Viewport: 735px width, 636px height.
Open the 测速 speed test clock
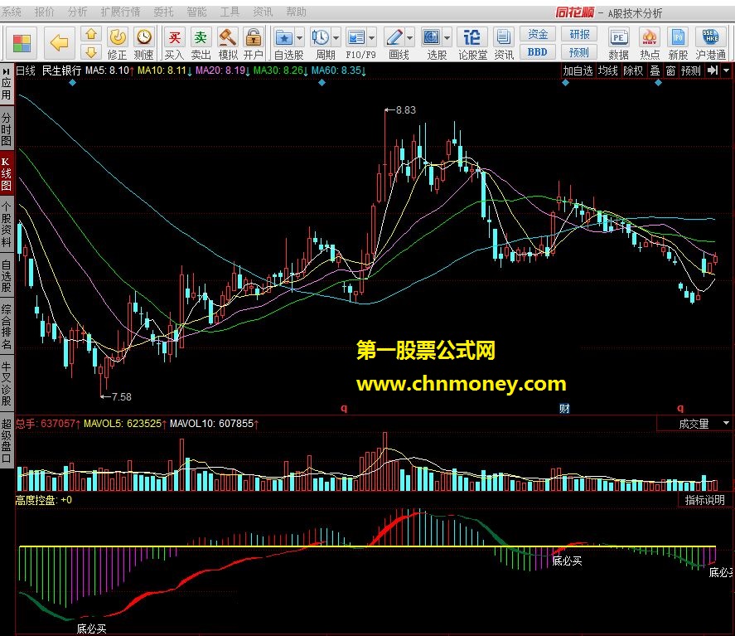143,44
